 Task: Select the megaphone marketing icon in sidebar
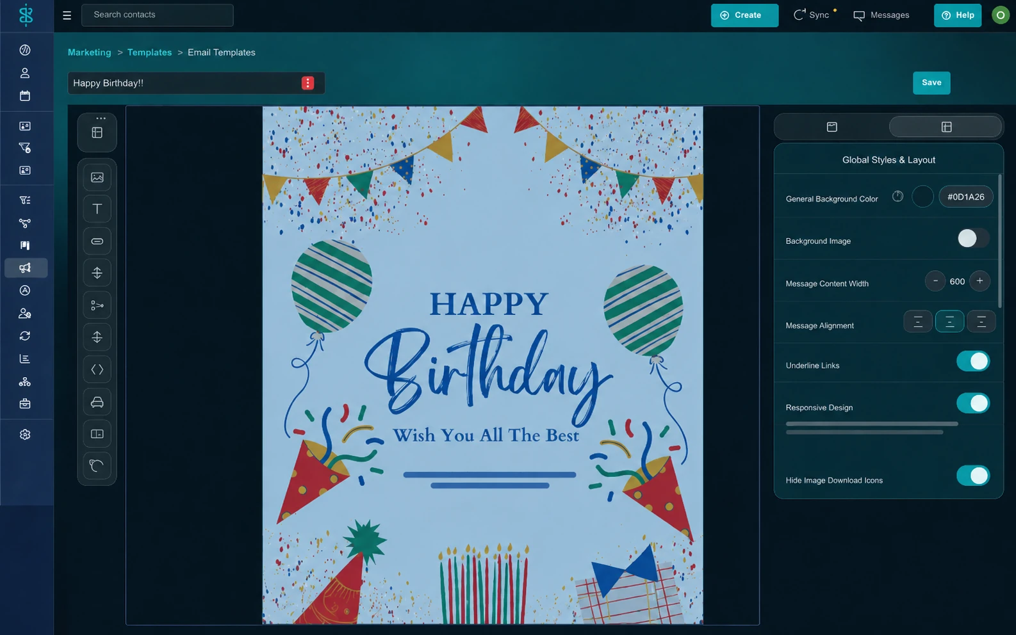pos(26,268)
